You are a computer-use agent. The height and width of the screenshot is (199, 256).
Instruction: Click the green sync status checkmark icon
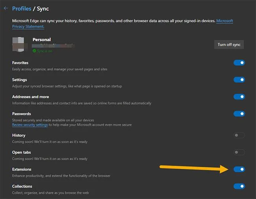click(34, 51)
